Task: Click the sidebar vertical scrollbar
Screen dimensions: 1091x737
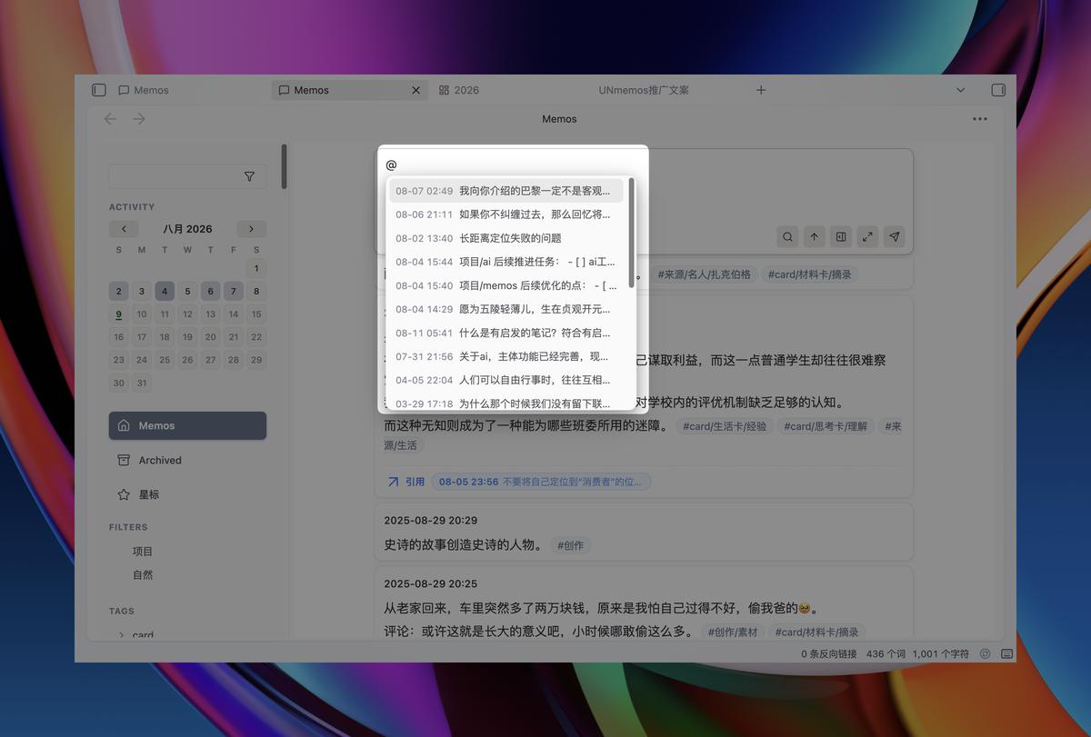Action: pos(284,166)
